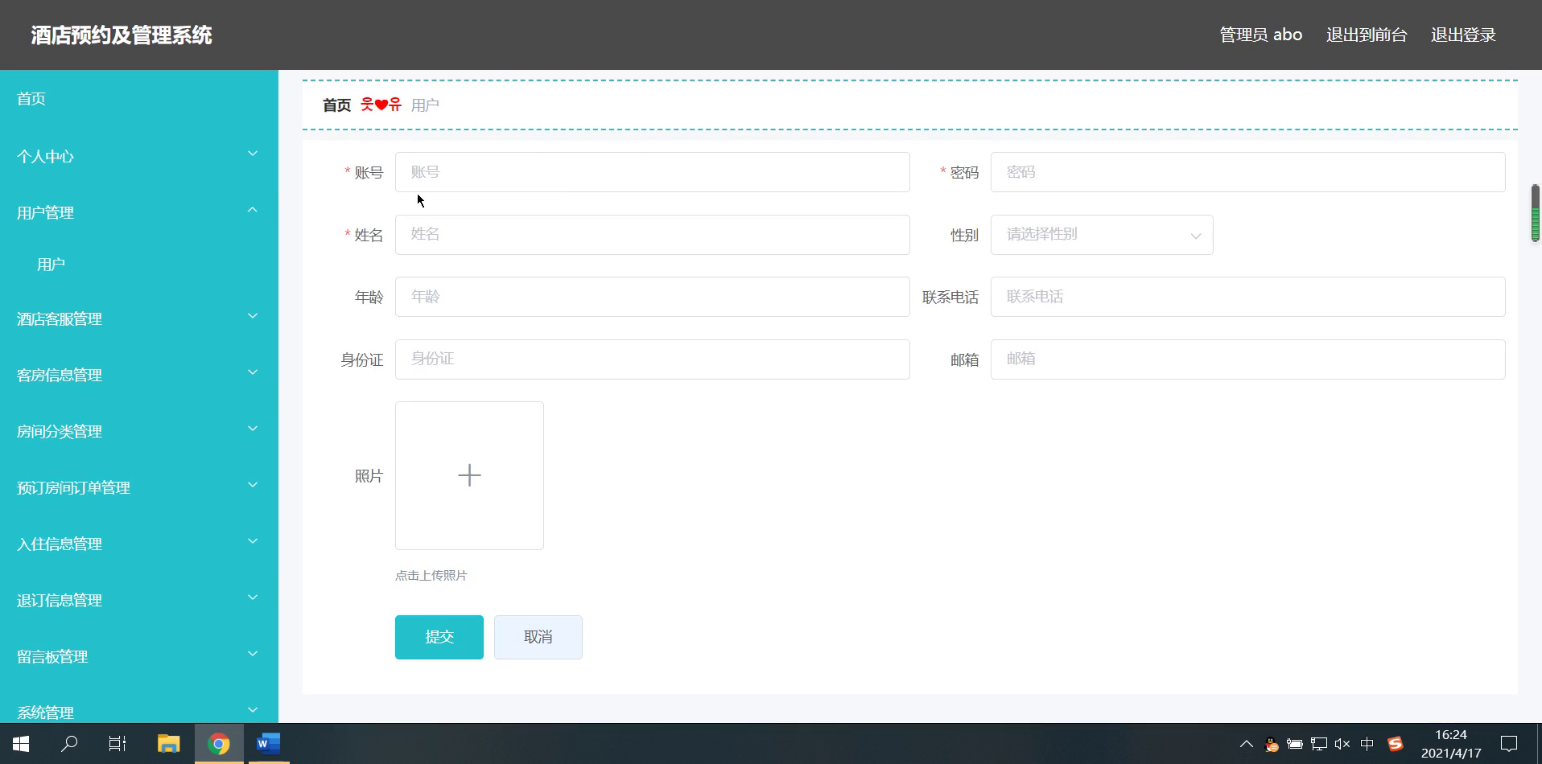
Task: Click the muted volume tray icon
Action: coord(1342,744)
